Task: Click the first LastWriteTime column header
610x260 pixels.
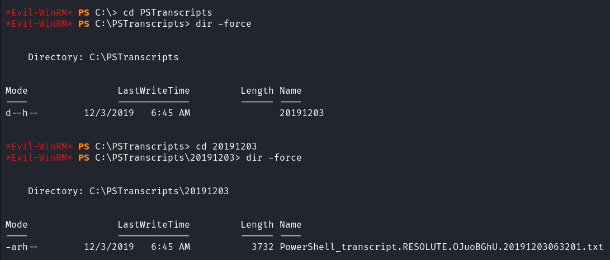Action: pyautogui.click(x=154, y=91)
